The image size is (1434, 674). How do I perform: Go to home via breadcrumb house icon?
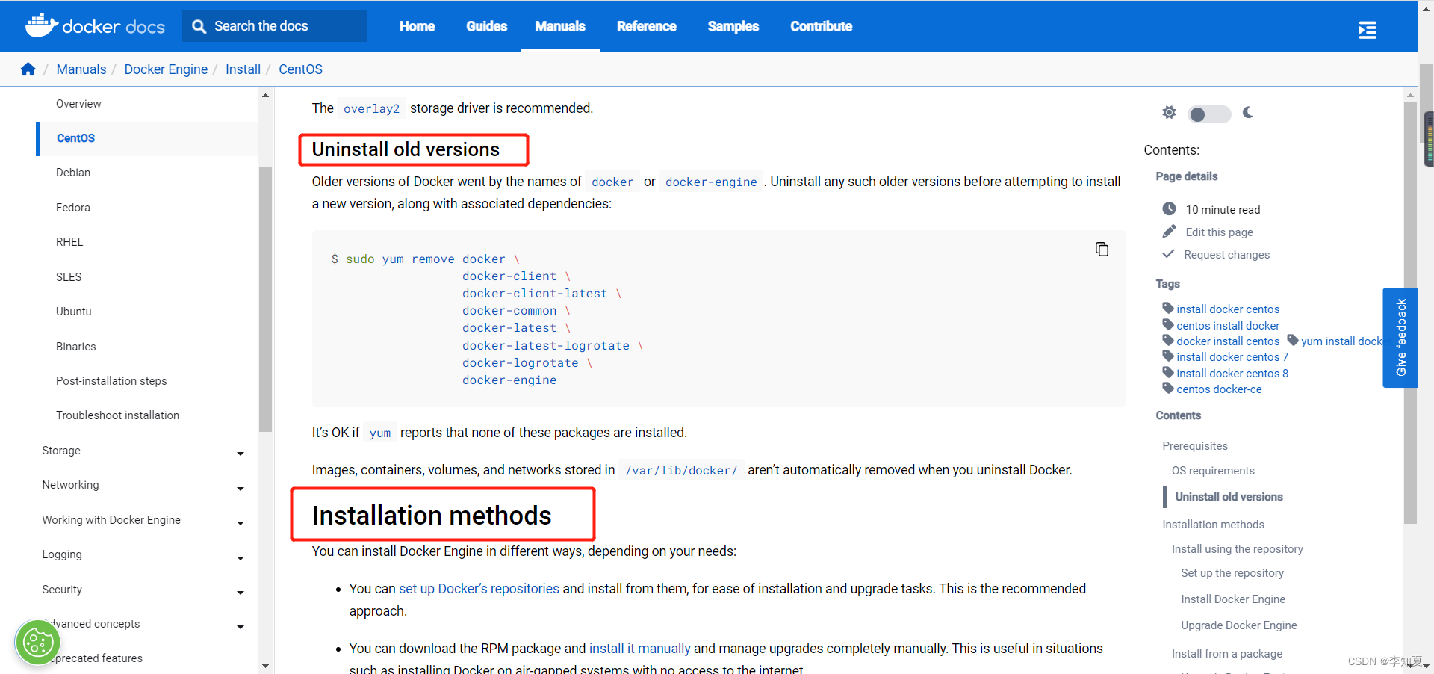pos(28,69)
